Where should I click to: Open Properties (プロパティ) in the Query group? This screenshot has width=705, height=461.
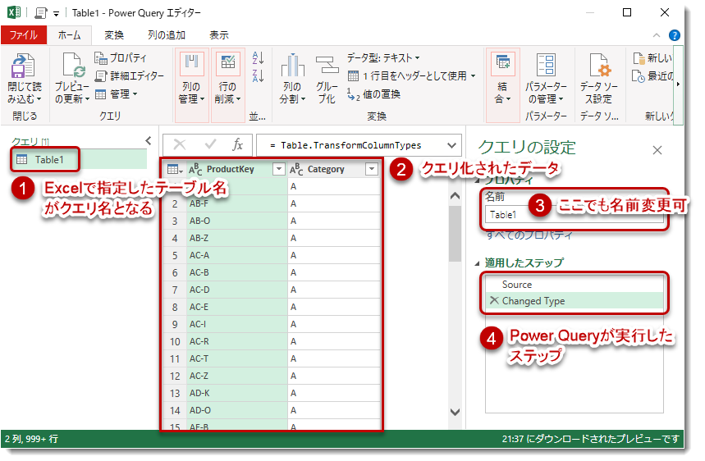121,58
